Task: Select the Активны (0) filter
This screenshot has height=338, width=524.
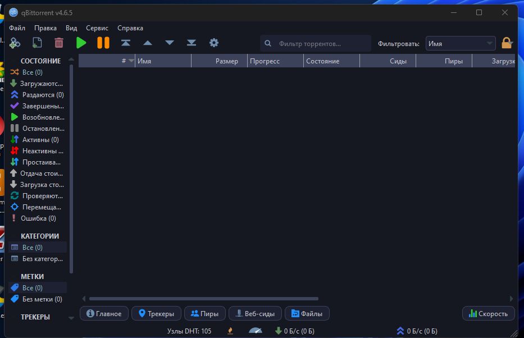Action: 38,140
